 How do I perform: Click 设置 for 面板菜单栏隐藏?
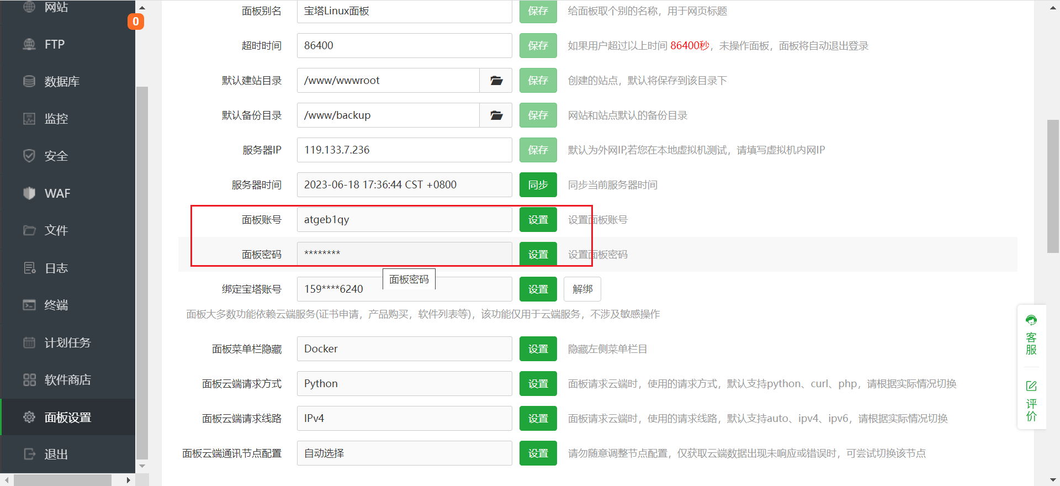(x=538, y=349)
